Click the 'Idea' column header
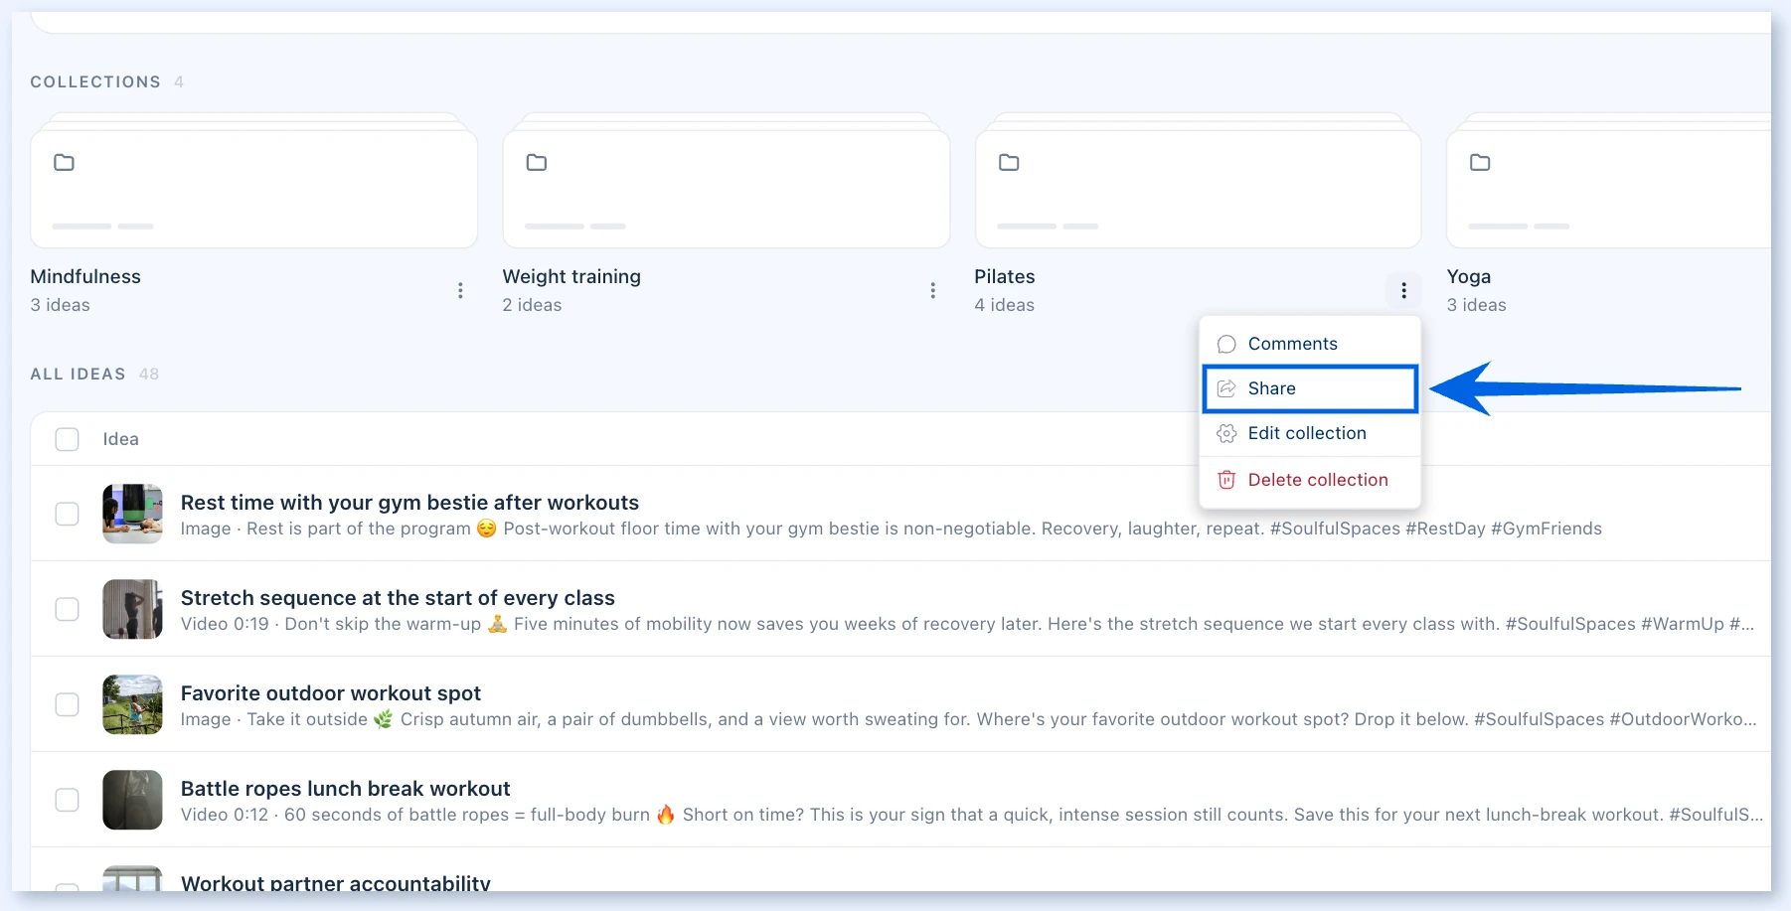This screenshot has width=1791, height=911. pos(121,439)
